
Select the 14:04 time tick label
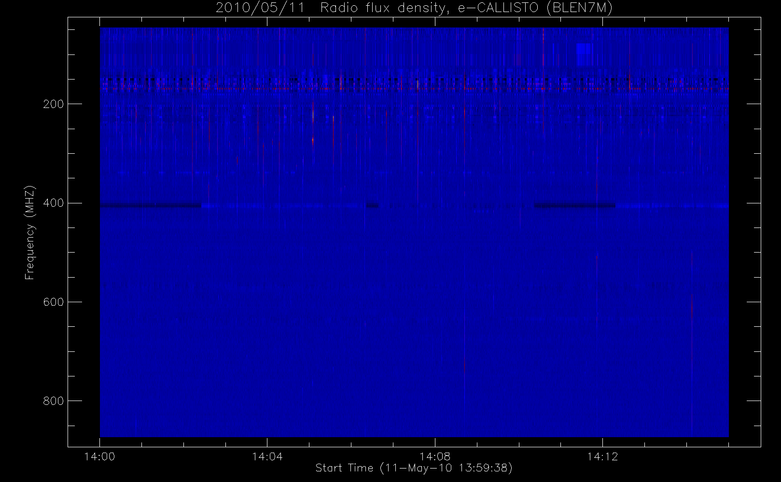click(267, 456)
